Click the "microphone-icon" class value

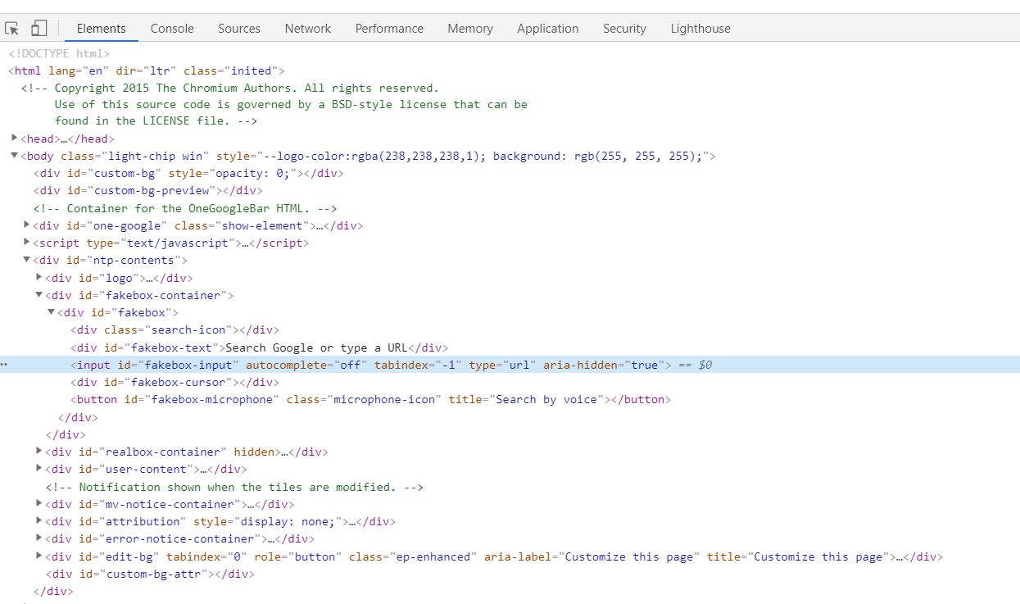[x=384, y=399]
